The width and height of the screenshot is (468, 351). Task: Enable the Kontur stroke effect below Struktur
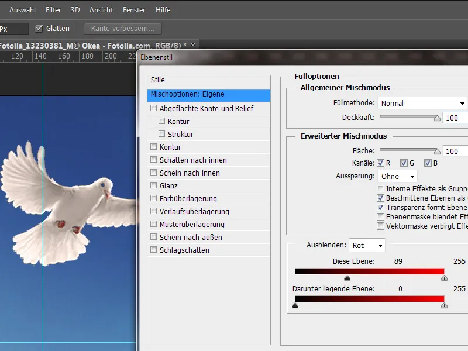pos(153,147)
